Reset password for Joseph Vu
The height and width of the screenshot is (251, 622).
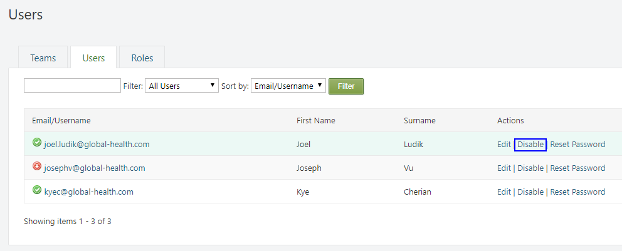point(577,168)
